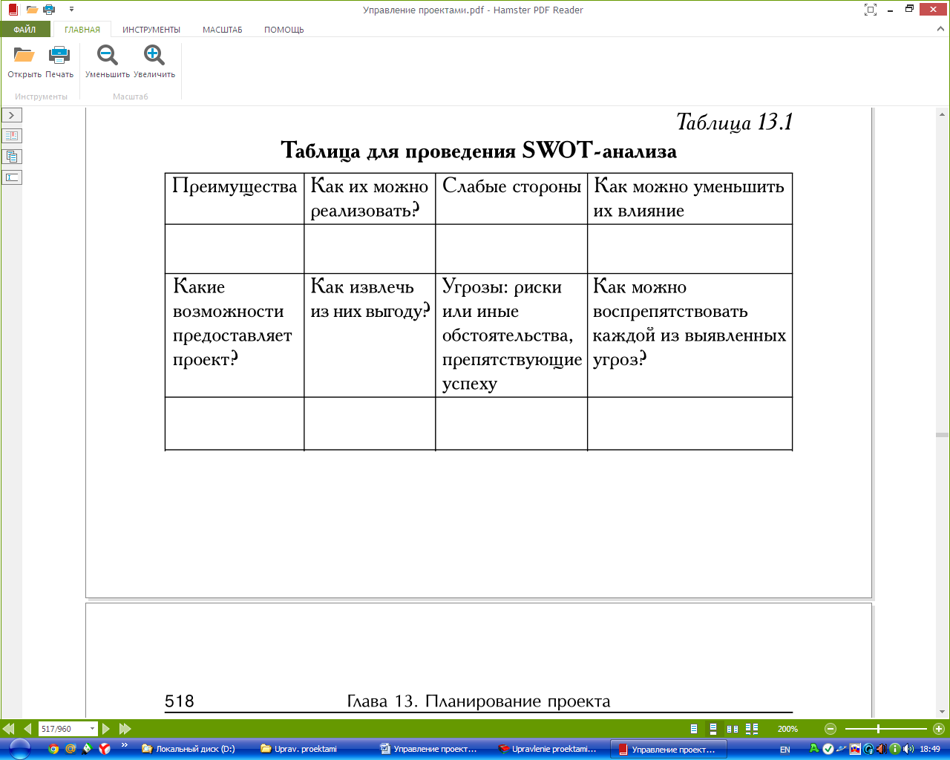Click the Увеличить zoom in magnifier
950x760 pixels.
pyautogui.click(x=154, y=55)
